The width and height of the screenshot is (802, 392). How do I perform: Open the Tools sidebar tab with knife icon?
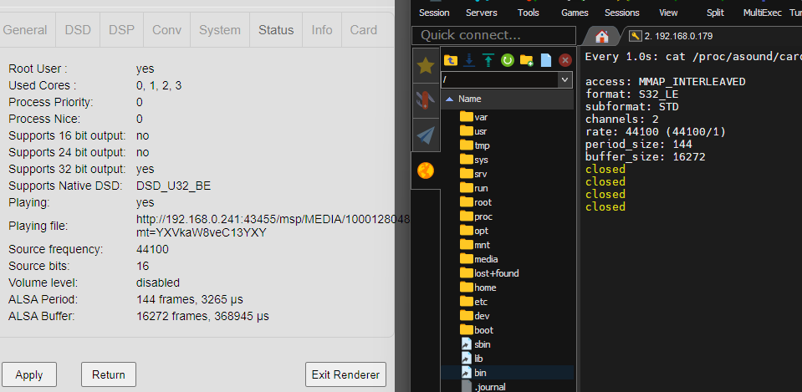[426, 100]
